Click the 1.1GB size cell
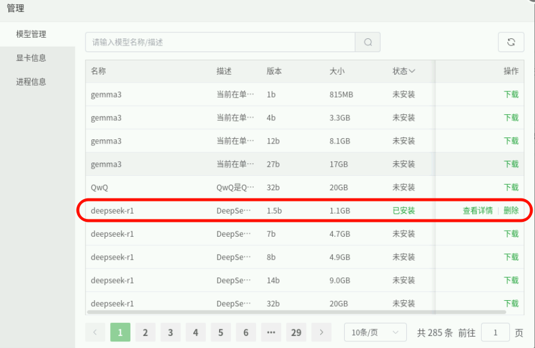 pos(340,210)
